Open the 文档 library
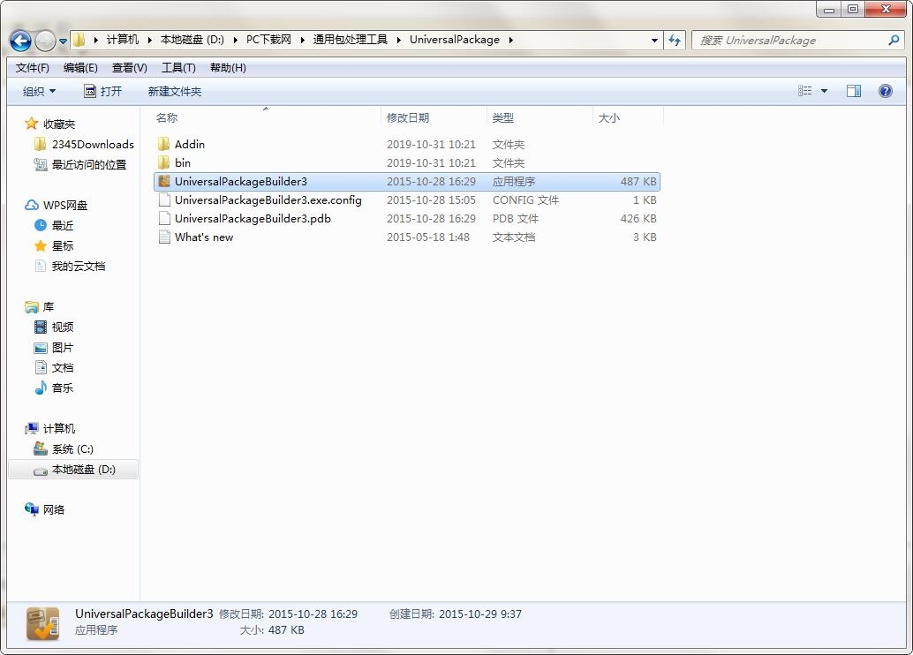913x655 pixels. [54, 367]
